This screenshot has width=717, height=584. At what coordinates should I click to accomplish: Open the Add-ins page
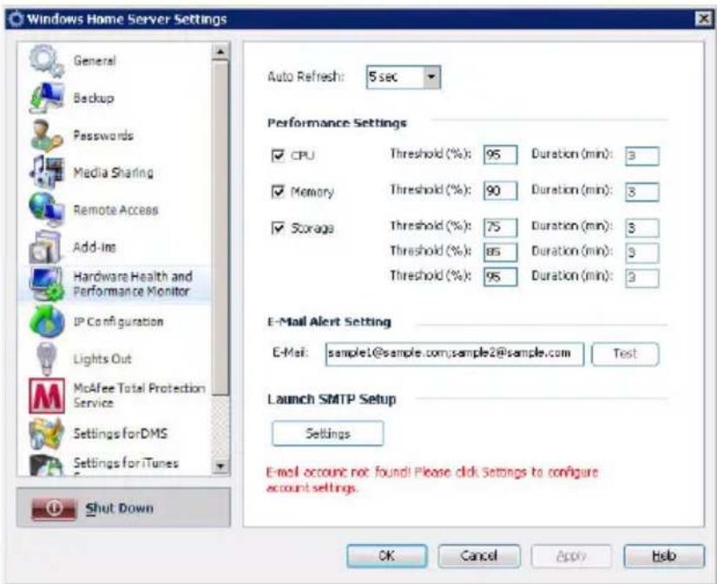[x=115, y=247]
